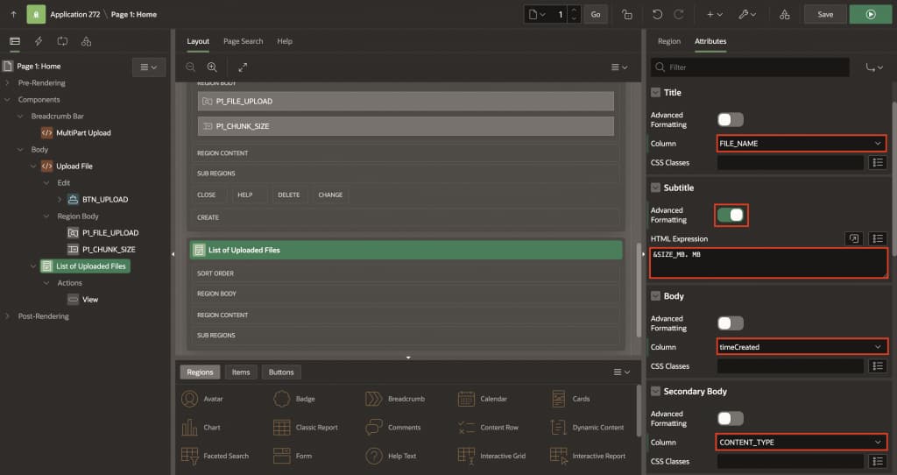The width and height of the screenshot is (897, 475).
Task: Click the Run Page play button
Action: (870, 14)
